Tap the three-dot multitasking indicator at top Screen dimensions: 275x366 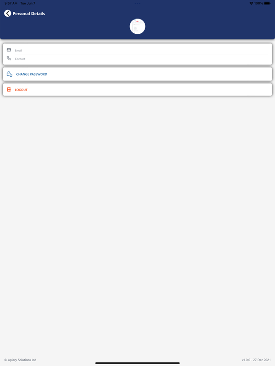click(x=137, y=3)
